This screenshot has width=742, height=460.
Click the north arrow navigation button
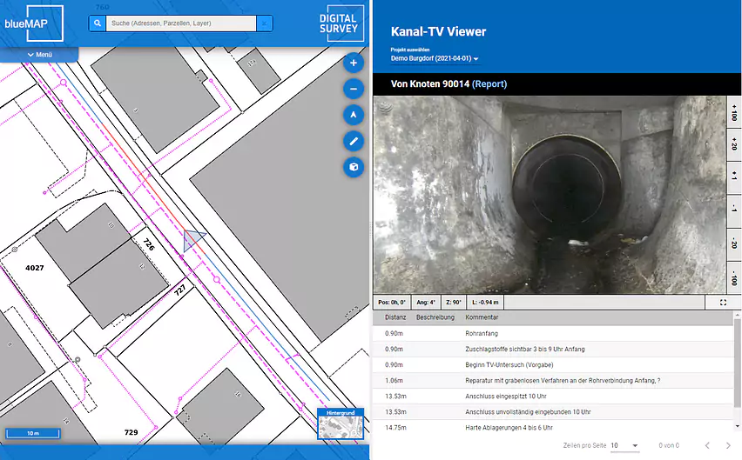pyautogui.click(x=354, y=115)
